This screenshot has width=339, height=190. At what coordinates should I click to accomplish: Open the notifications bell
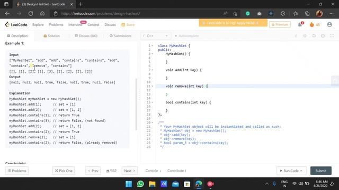(300, 25)
